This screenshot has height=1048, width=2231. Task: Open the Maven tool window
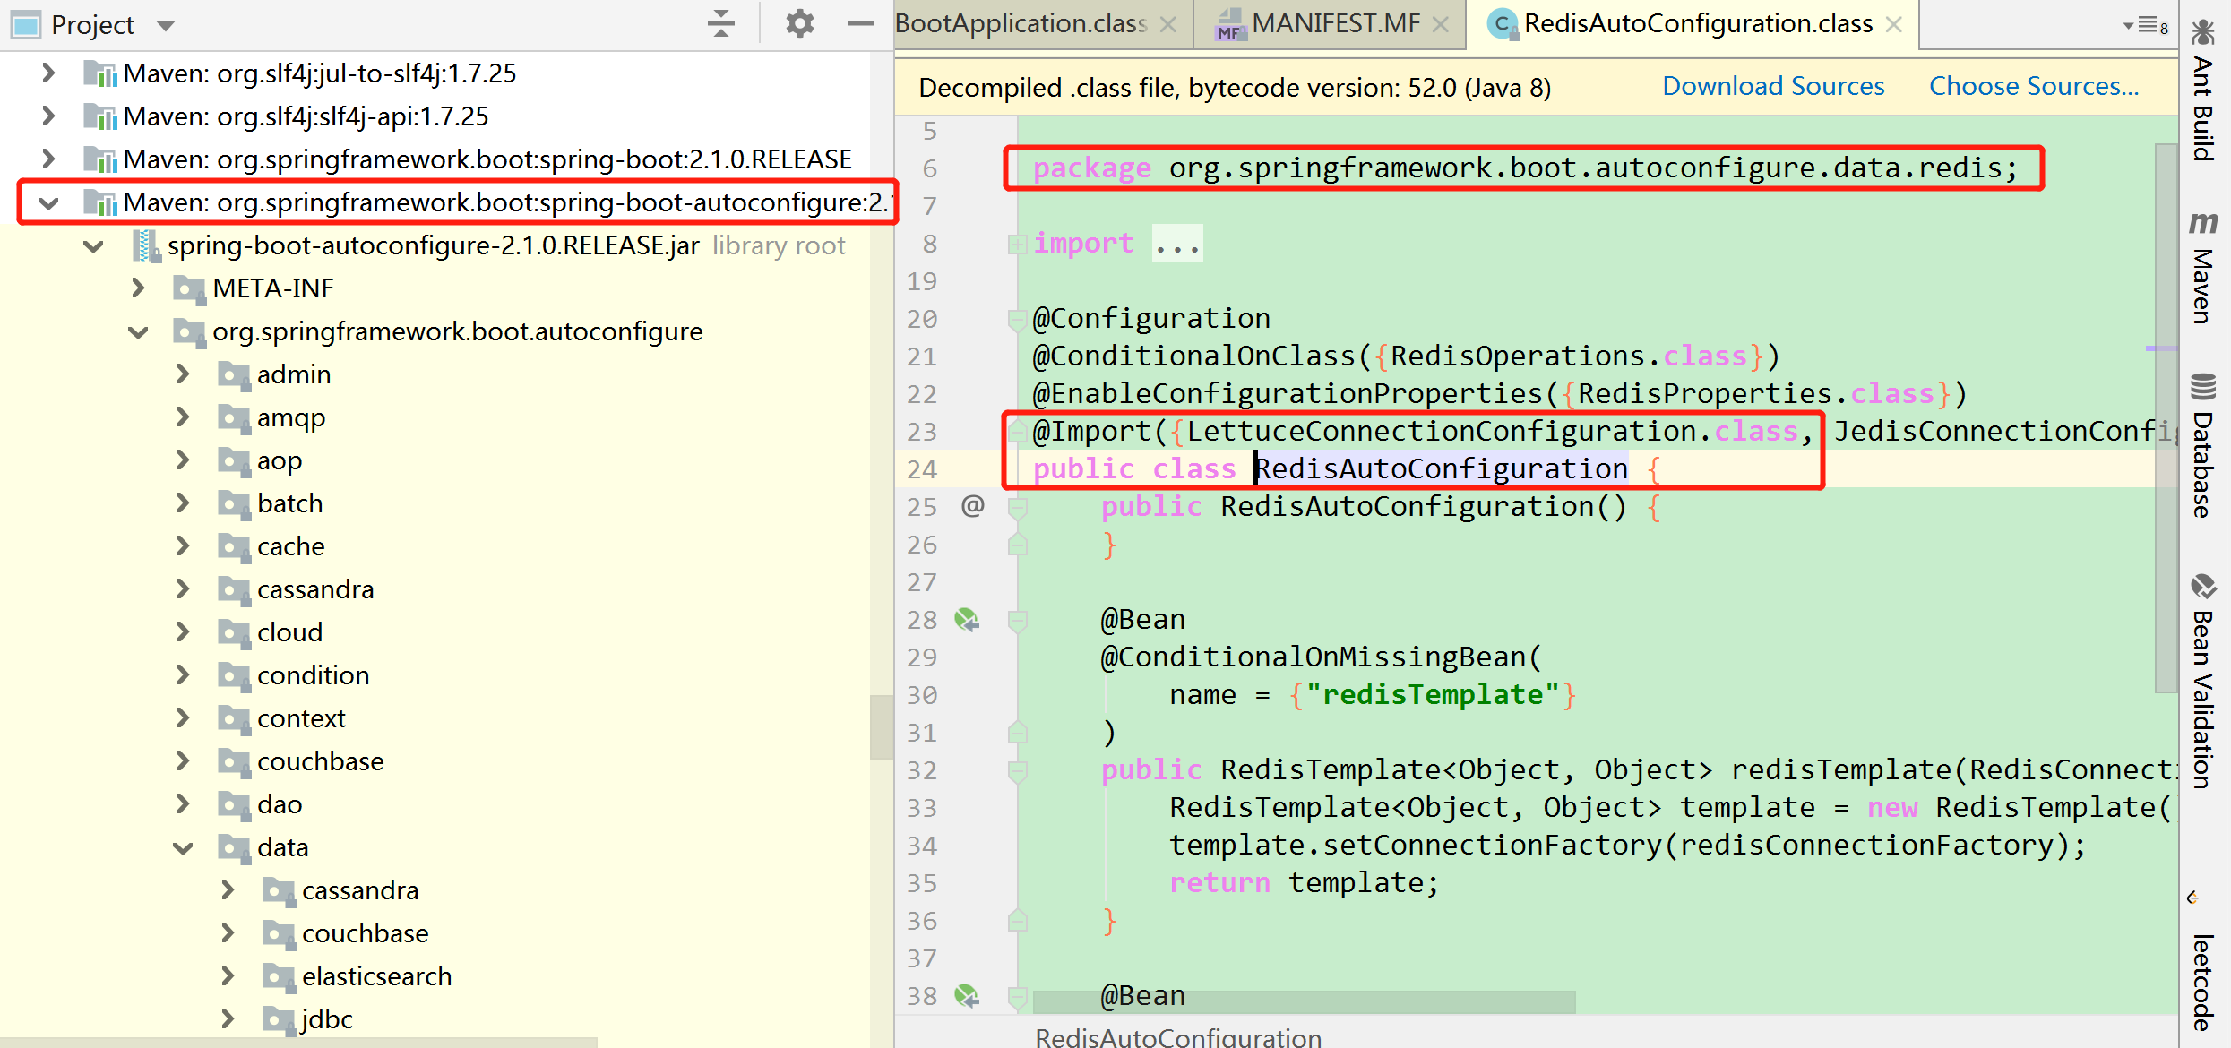coord(2203,267)
